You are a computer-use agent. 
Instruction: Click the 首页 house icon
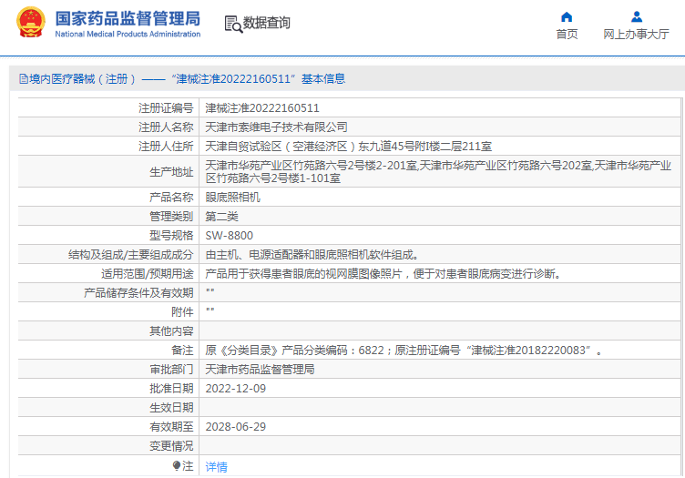(x=567, y=16)
